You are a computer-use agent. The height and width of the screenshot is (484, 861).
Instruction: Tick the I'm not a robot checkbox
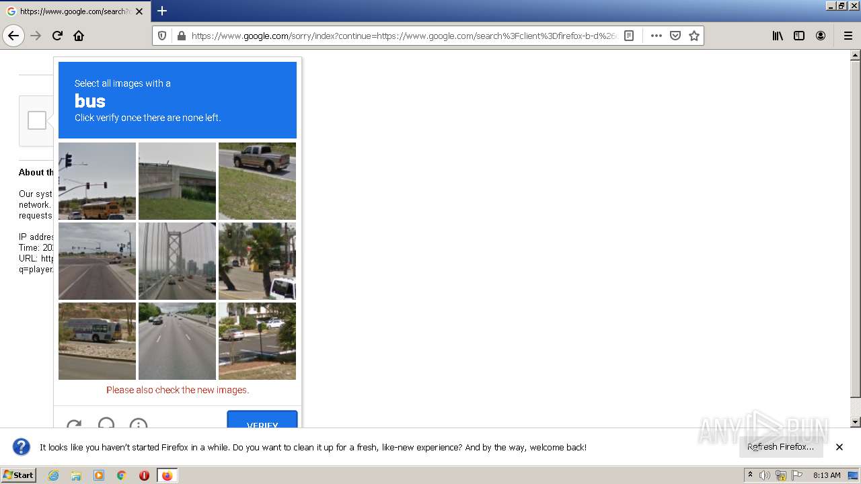pyautogui.click(x=37, y=120)
